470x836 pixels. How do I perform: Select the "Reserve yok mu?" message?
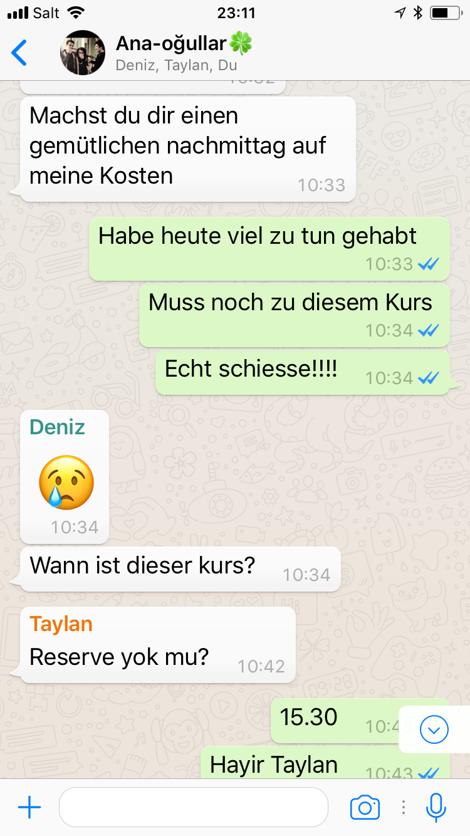click(158, 645)
